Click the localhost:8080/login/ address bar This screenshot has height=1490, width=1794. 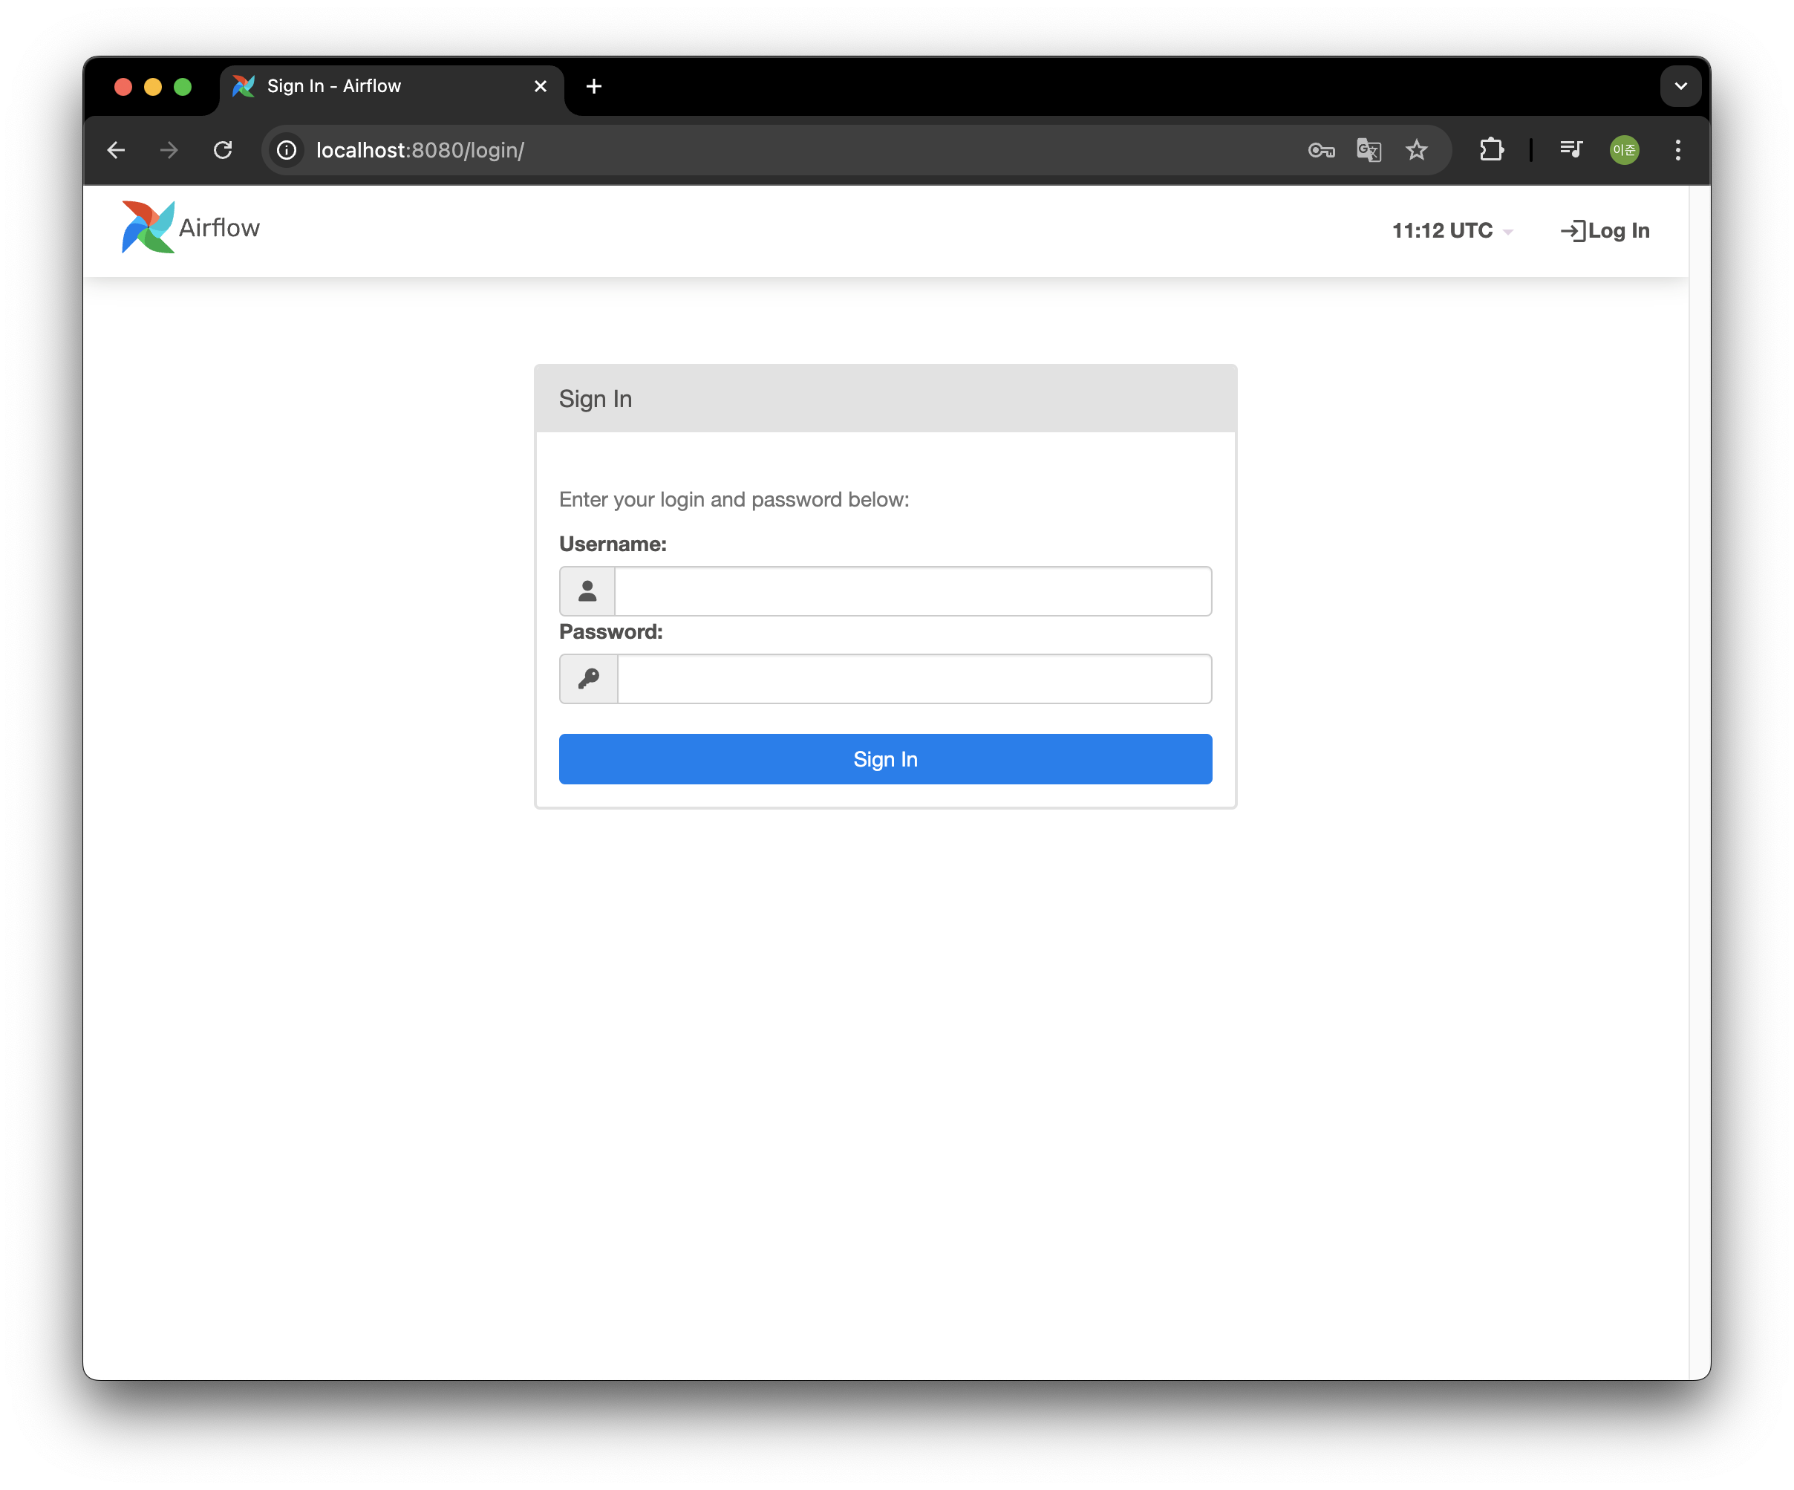point(769,150)
